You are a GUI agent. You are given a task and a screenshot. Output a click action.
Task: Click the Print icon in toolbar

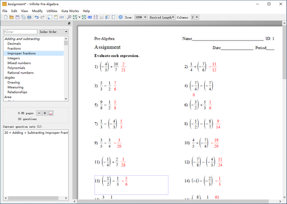click(29, 17)
